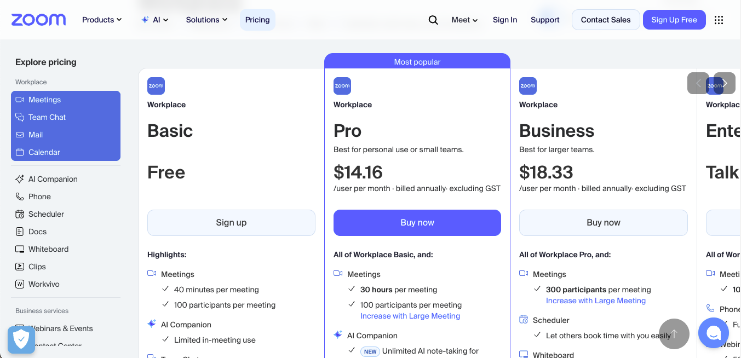Click Sign up on Basic plan

tap(231, 223)
